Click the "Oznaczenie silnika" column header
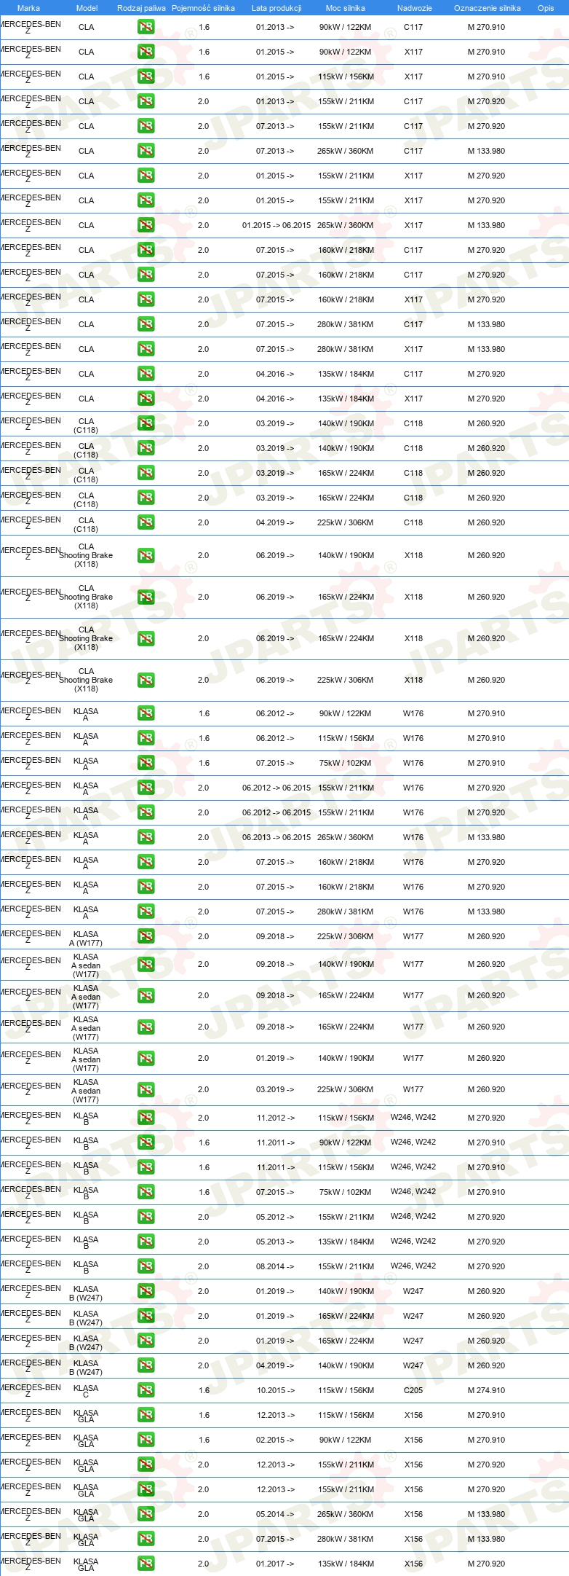This screenshot has width=569, height=1576. click(x=487, y=8)
